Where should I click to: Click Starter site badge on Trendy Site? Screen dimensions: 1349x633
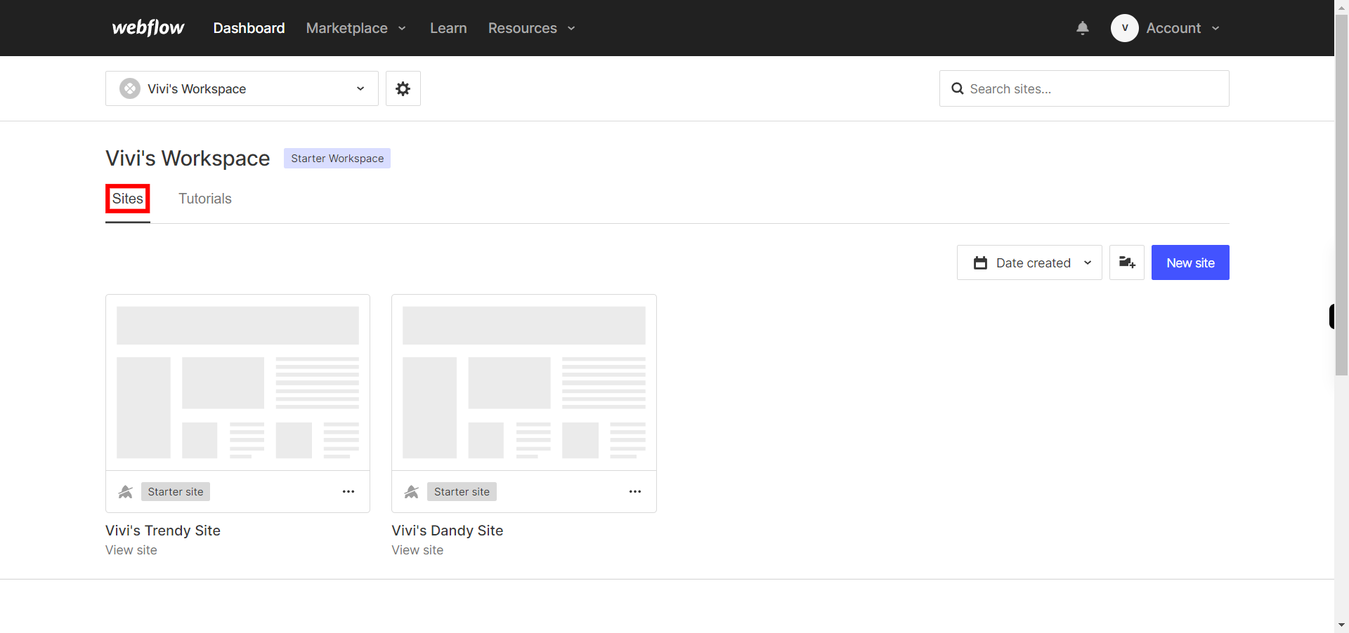point(176,492)
